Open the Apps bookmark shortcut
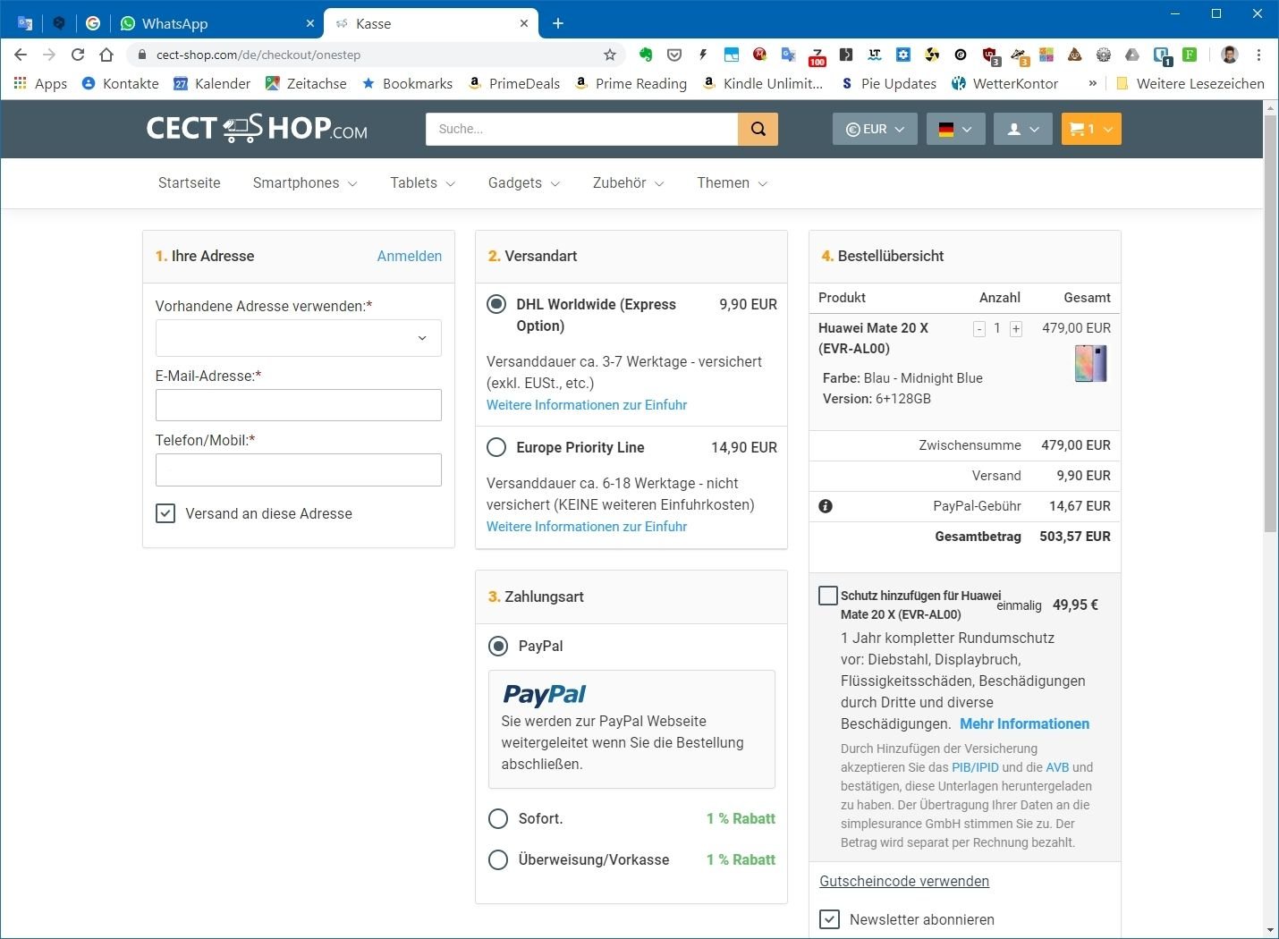1279x939 pixels. 40,83
